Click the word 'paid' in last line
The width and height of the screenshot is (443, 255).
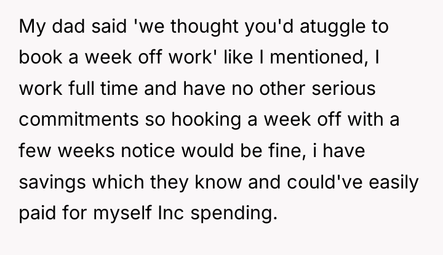(38, 214)
